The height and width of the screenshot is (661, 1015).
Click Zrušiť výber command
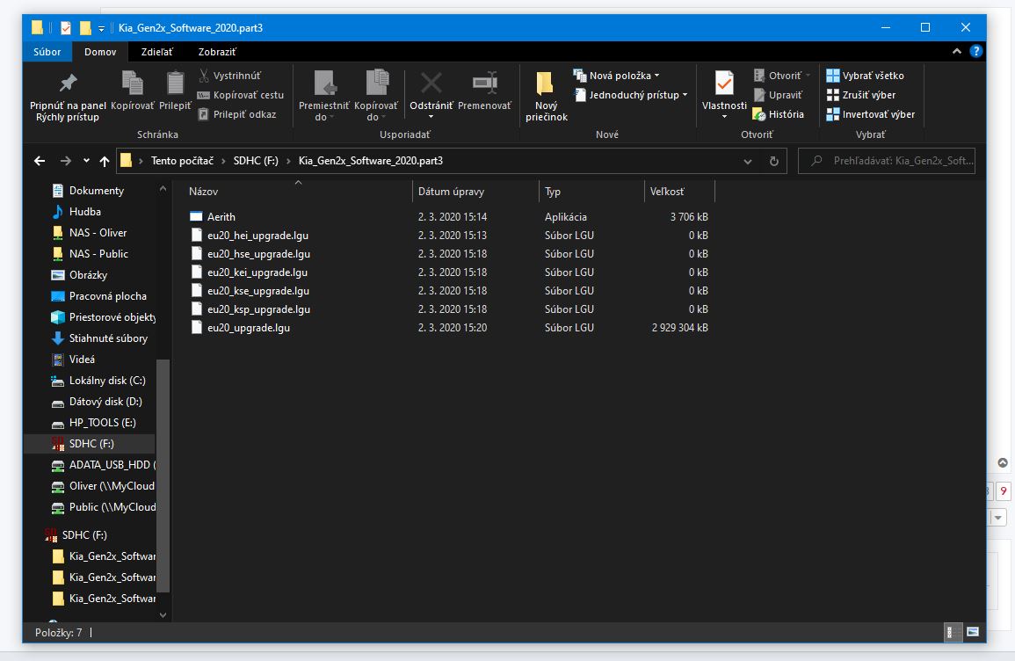tap(861, 95)
